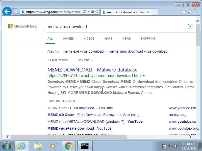Select the 'memz virus download - Bing' tab

pyautogui.click(x=126, y=12)
